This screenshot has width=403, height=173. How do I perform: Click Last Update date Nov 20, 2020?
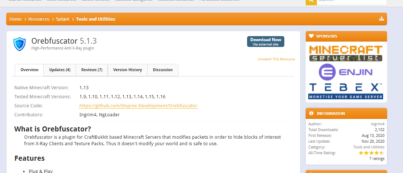pyautogui.click(x=373, y=141)
